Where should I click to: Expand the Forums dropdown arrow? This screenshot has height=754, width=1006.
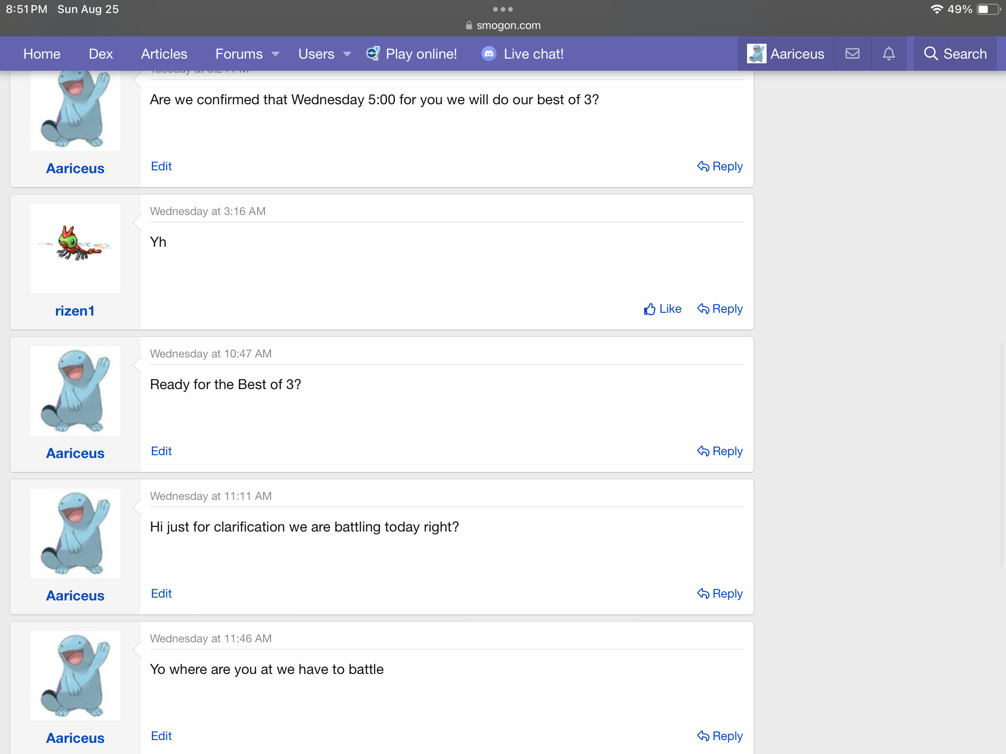275,54
